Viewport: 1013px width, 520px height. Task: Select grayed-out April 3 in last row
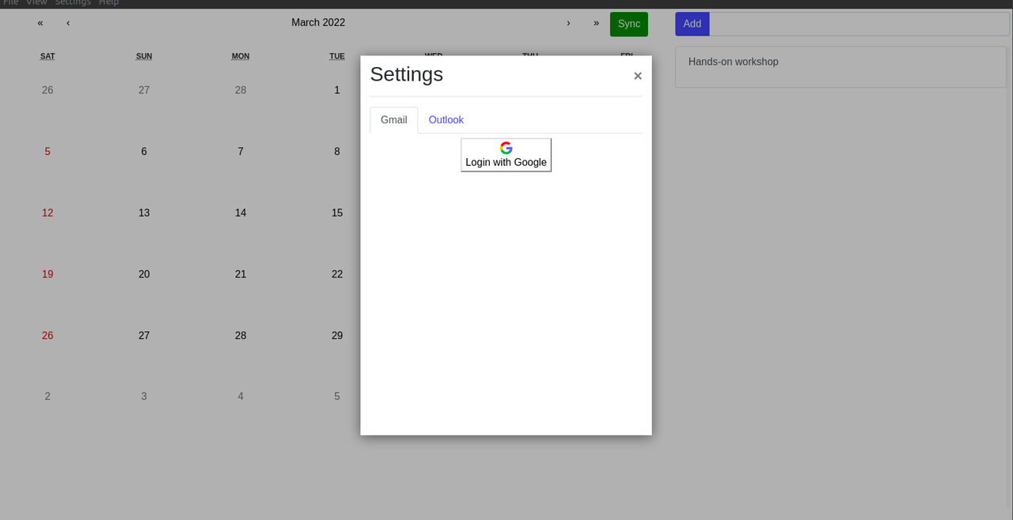[x=144, y=397]
